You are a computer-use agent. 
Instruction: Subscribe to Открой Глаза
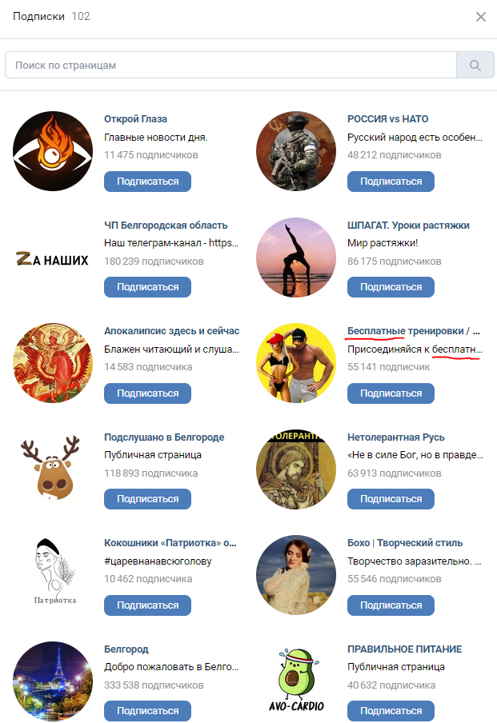147,182
